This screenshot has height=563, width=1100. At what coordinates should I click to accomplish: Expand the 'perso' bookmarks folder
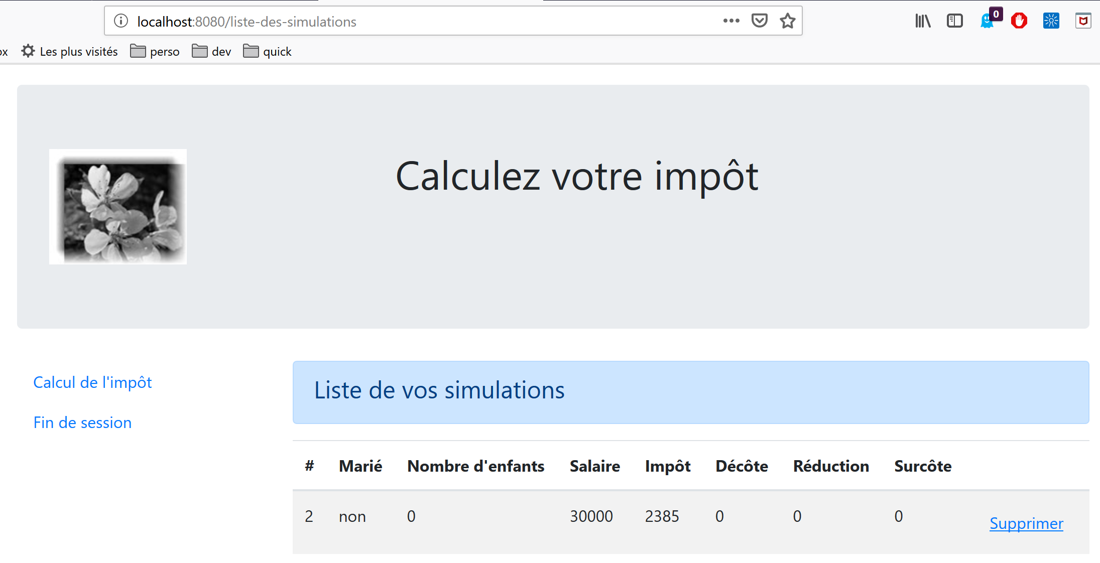coord(155,52)
